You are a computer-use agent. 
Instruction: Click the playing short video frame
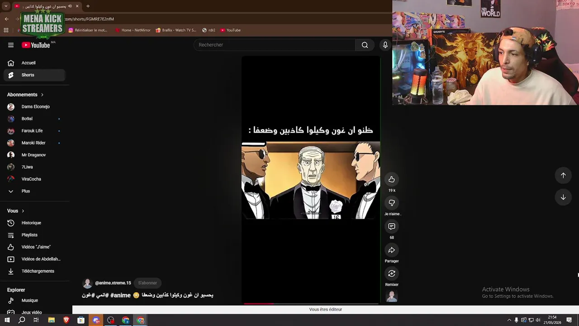click(311, 180)
